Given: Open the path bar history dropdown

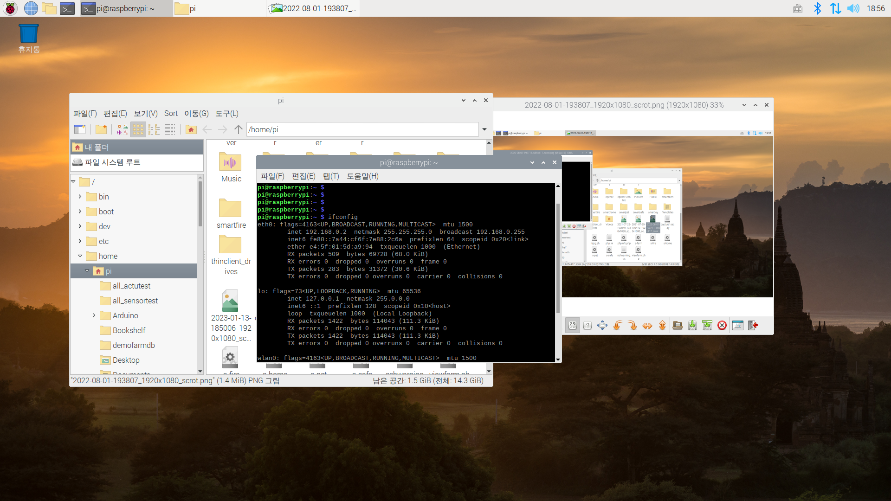Looking at the screenshot, I should (484, 129).
